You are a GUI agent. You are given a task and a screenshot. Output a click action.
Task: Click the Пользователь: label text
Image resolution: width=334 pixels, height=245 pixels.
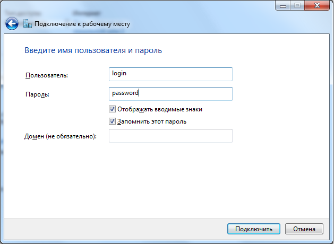46,76
